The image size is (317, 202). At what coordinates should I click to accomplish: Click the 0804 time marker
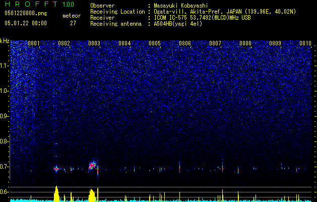(x=124, y=43)
